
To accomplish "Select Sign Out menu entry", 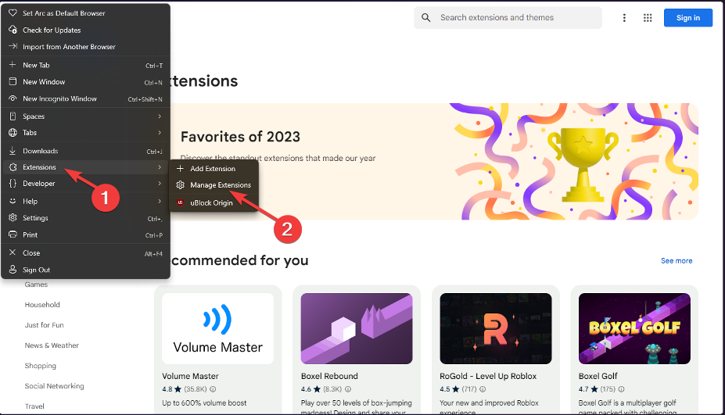I will pos(85,270).
